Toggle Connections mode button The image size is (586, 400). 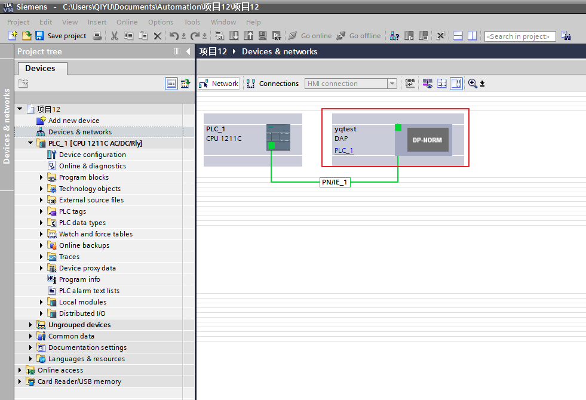273,84
